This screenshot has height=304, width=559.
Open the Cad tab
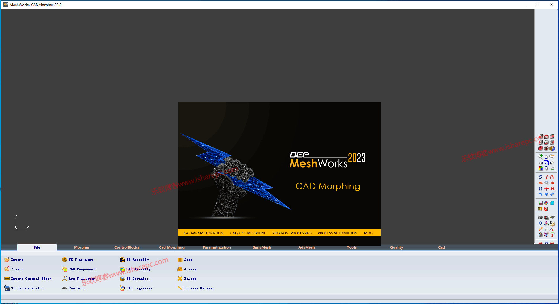click(x=441, y=247)
